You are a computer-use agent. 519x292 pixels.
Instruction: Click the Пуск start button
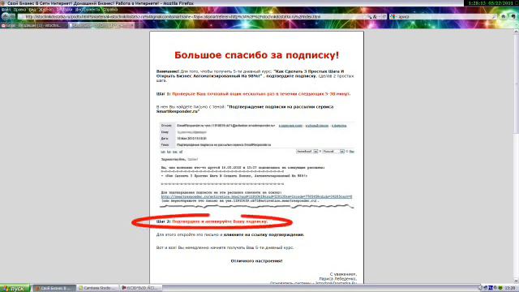pos(15,289)
